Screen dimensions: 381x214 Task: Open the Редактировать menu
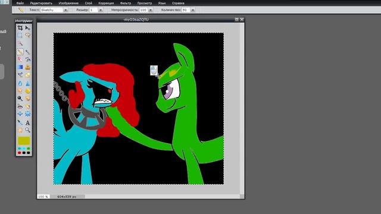[41, 3]
